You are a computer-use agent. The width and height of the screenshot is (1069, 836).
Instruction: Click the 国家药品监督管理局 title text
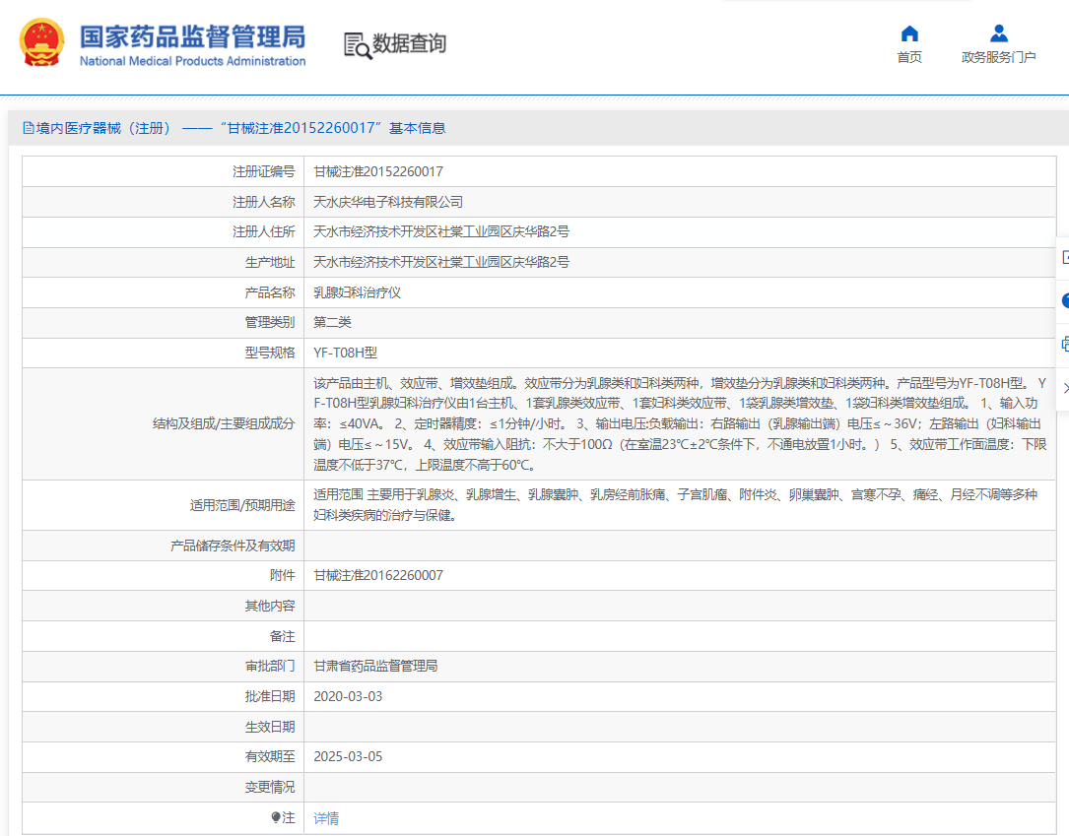pyautogui.click(x=193, y=37)
